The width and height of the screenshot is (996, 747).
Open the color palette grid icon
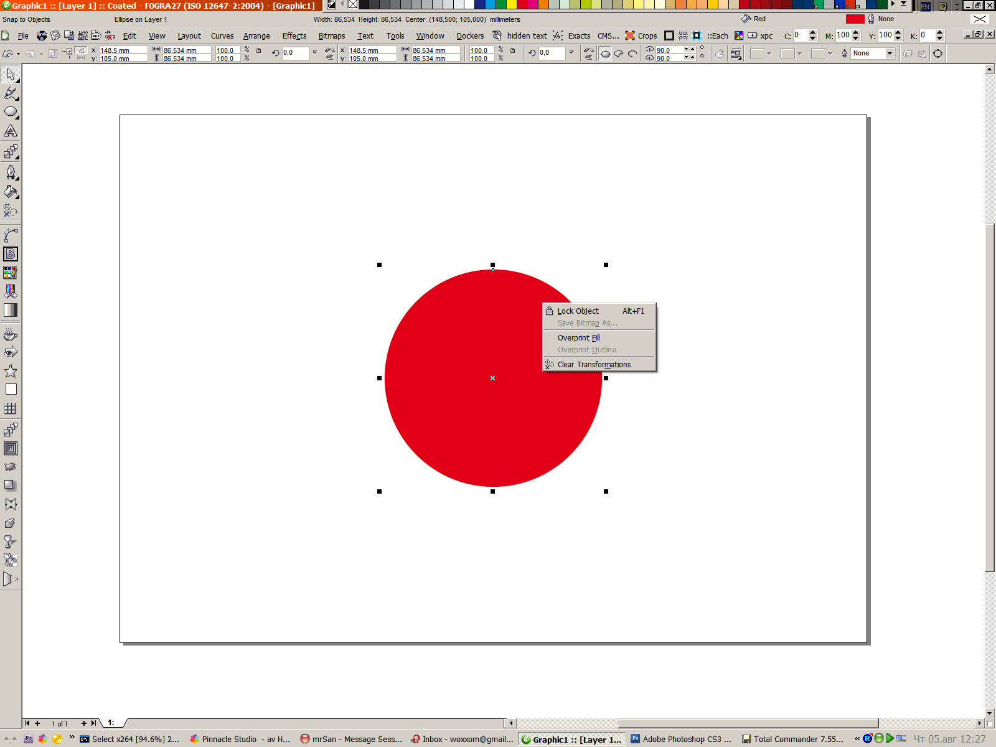[11, 273]
